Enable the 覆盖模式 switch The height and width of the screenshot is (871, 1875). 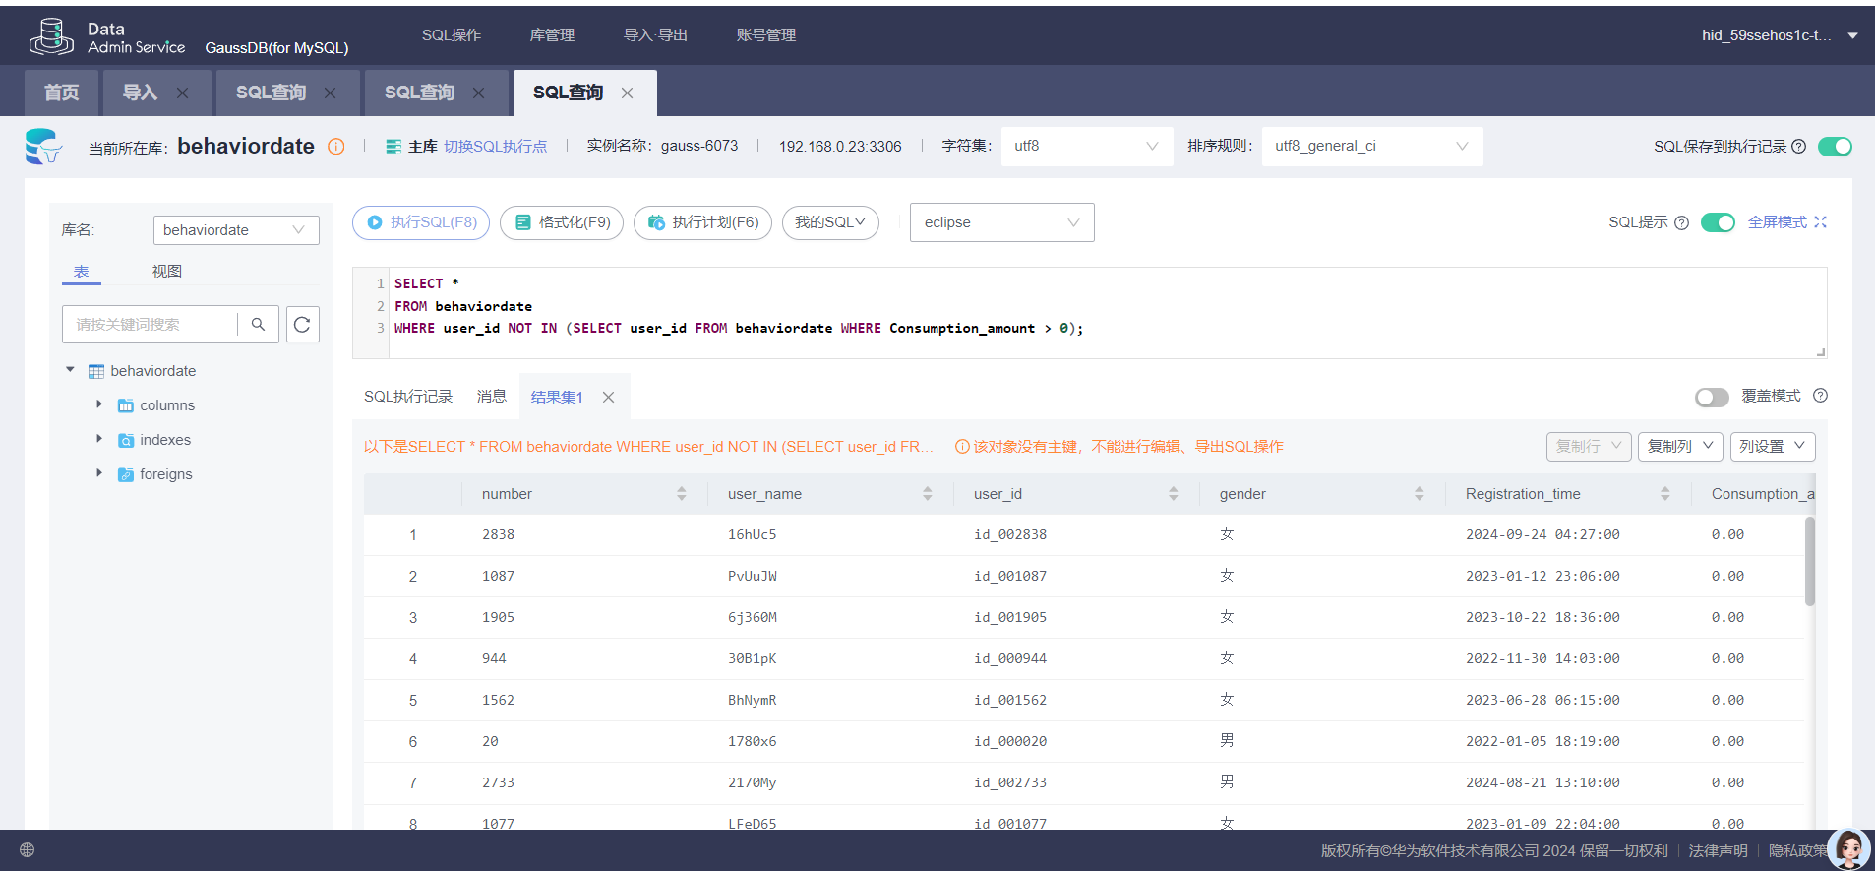[1713, 397]
